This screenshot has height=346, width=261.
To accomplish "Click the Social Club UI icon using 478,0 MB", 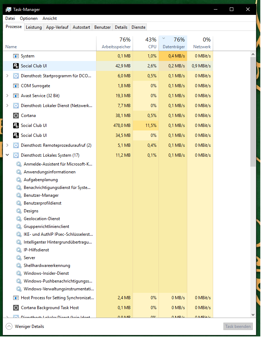I will tap(16, 125).
